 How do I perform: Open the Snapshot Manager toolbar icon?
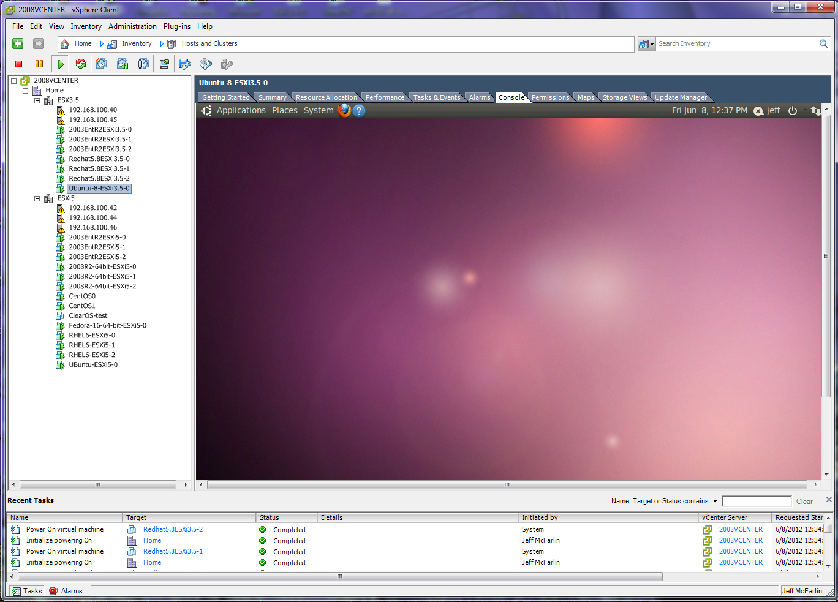[143, 64]
